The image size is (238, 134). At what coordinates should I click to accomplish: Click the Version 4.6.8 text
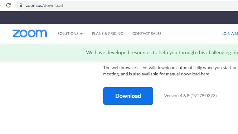click(190, 96)
